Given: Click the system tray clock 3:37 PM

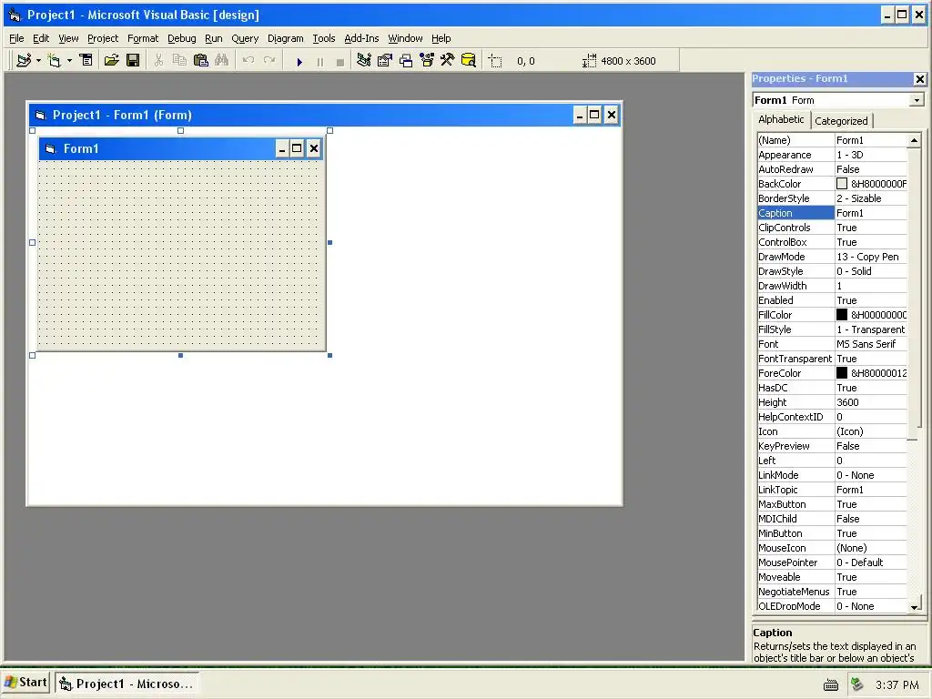Looking at the screenshot, I should pyautogui.click(x=897, y=684).
